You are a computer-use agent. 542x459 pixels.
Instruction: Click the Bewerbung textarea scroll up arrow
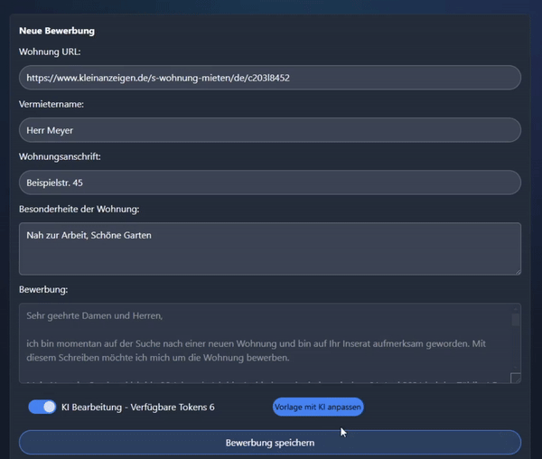[x=516, y=310]
